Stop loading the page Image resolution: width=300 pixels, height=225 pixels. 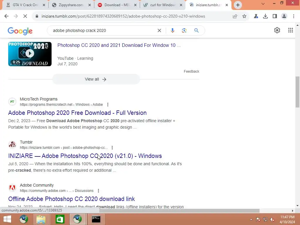tap(25, 16)
